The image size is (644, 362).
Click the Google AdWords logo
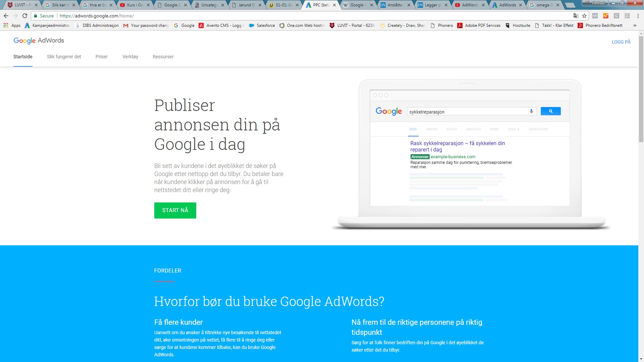click(x=39, y=41)
